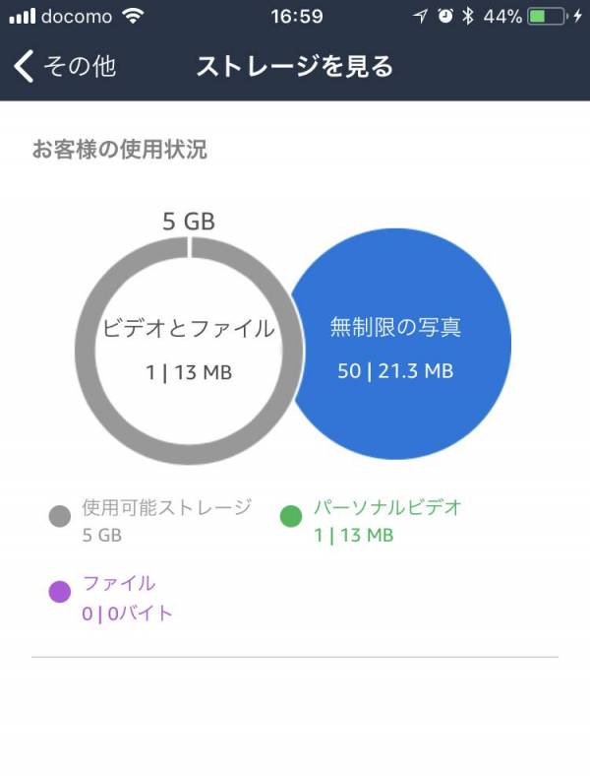Tap the ストレージを見る title
Screen dimensions: 590x776
point(295,66)
